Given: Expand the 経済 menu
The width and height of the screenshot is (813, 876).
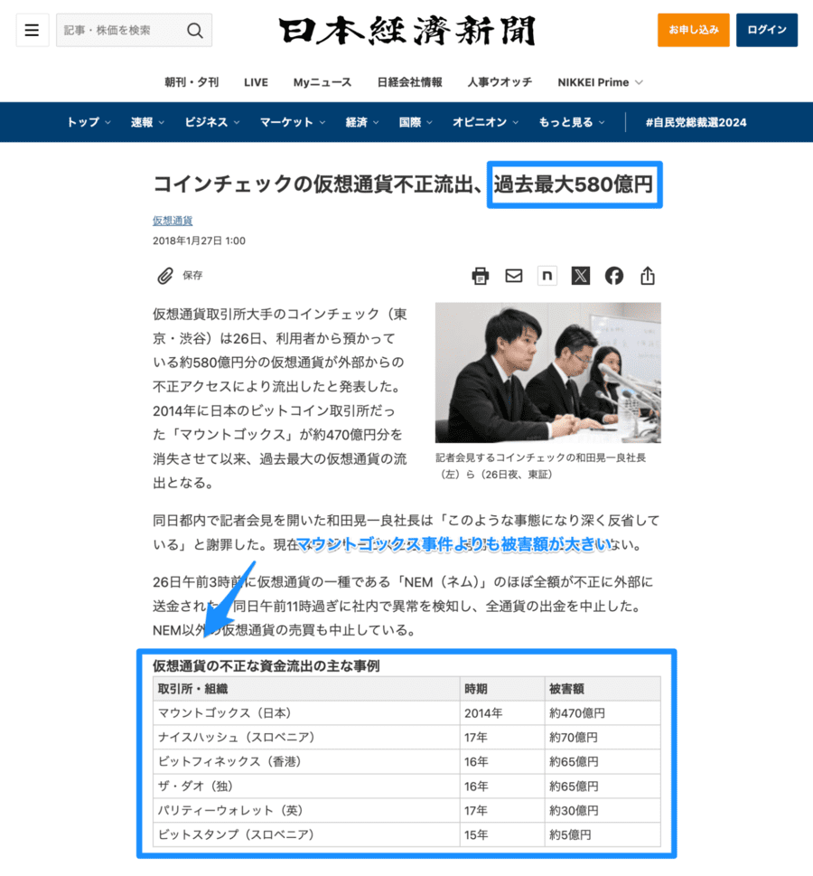Looking at the screenshot, I should (x=362, y=122).
